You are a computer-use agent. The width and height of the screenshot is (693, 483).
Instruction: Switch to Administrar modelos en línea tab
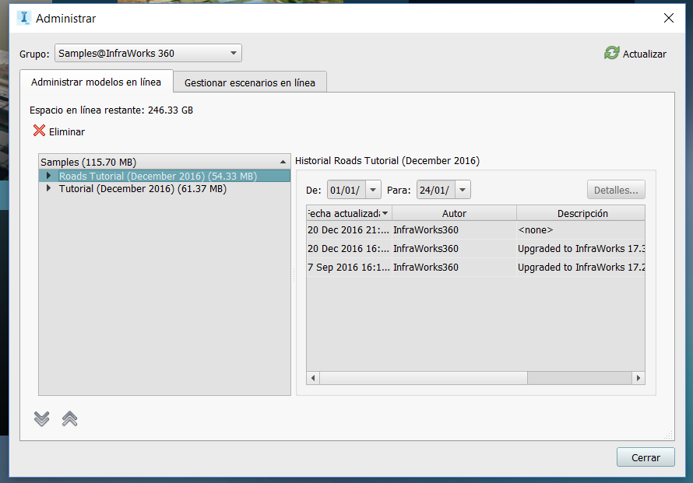point(96,82)
